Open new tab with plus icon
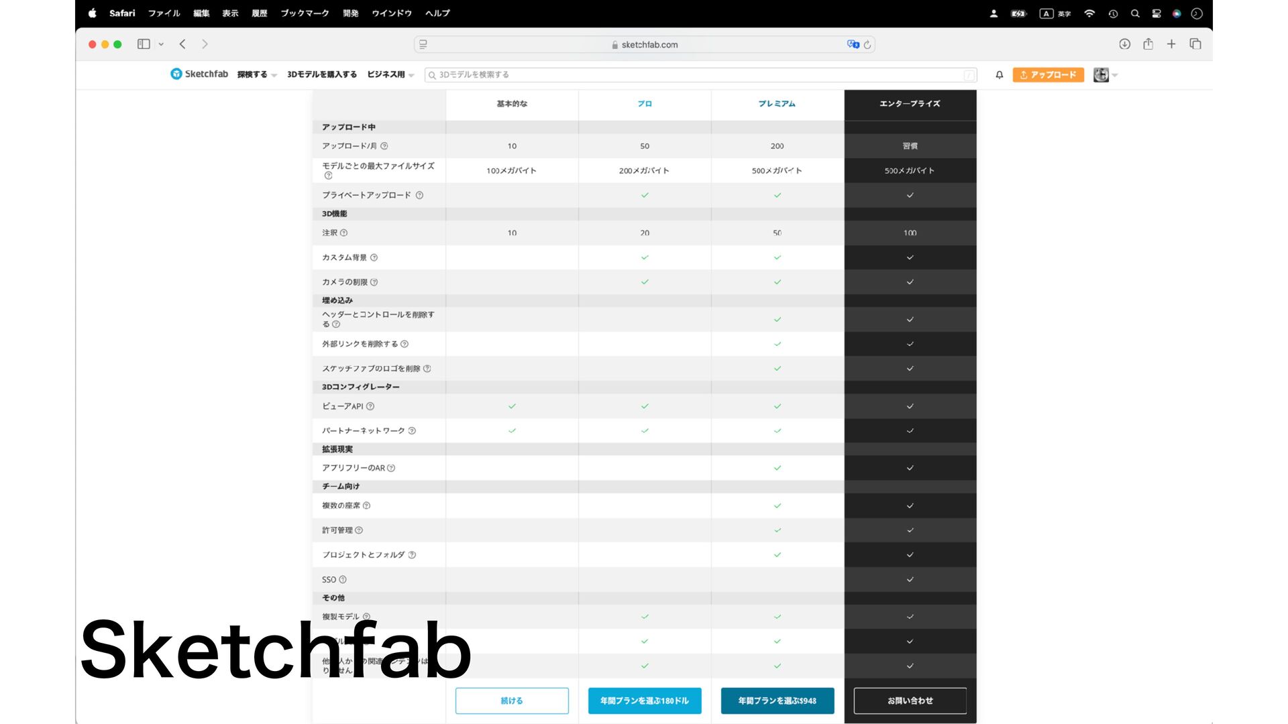 point(1171,44)
